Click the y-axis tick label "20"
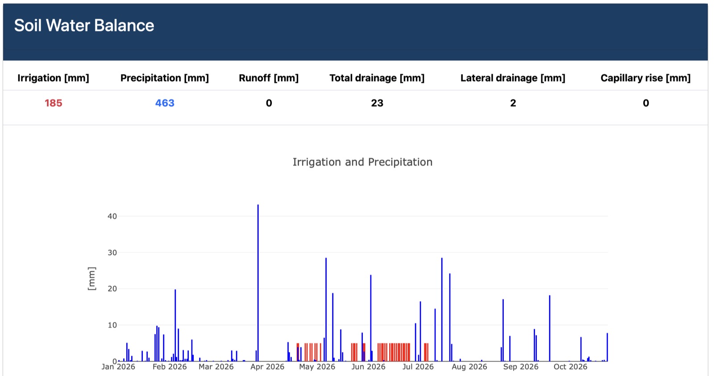The image size is (714, 376). 112,289
